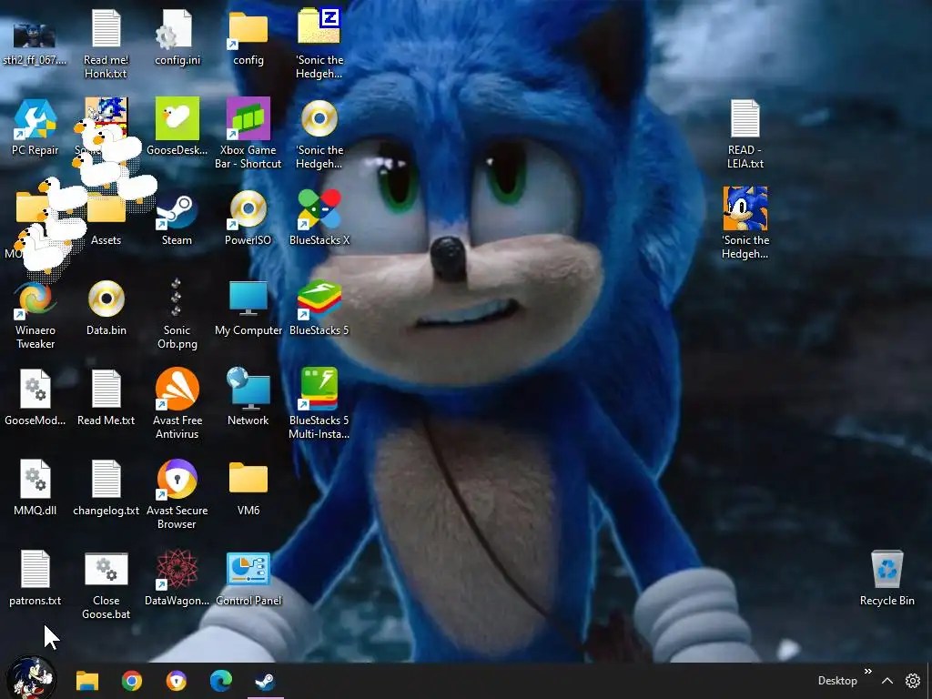Viewport: 932px width, 699px height.
Task: Select the GooseDesk... goose application icon
Action: click(177, 118)
